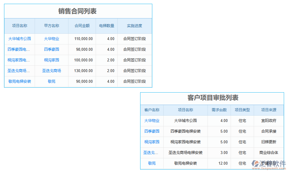This screenshot has width=289, height=173.
Task: Select the 合同金额 column header
Action: pos(82,26)
